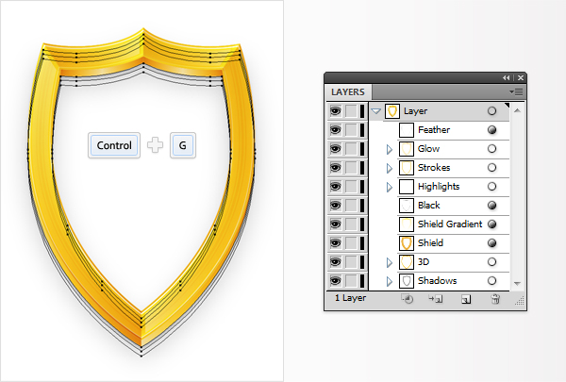This screenshot has height=382, width=566.
Task: Click the target circle for Feather layer
Action: coord(491,129)
